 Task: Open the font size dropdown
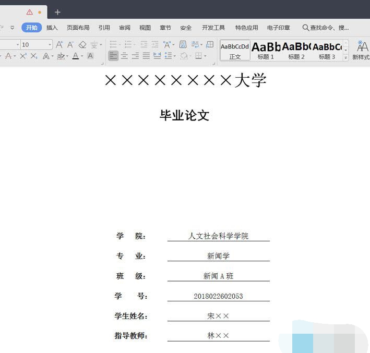click(x=50, y=45)
